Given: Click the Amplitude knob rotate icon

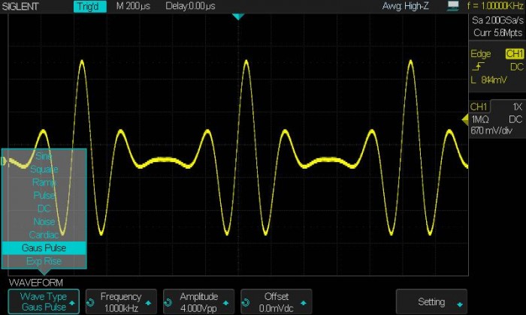Looking at the screenshot, I should pos(168,302).
